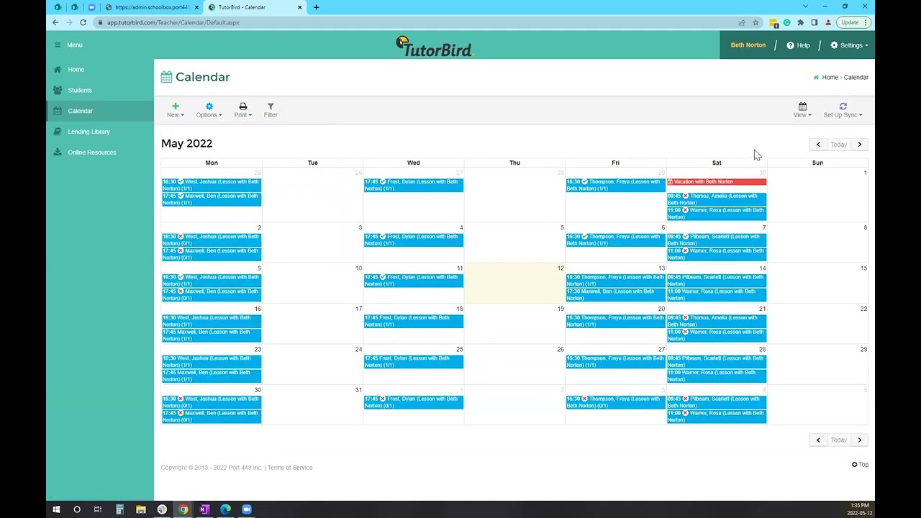Image resolution: width=921 pixels, height=518 pixels.
Task: Reload the page with refresh icon
Action: click(83, 22)
